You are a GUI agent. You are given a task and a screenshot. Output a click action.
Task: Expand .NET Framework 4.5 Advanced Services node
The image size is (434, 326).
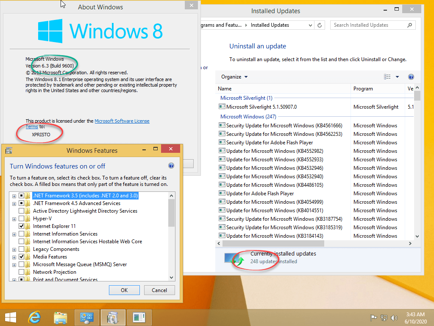pos(14,204)
